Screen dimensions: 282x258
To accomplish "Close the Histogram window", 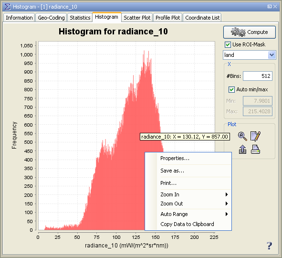I will (275, 7).
